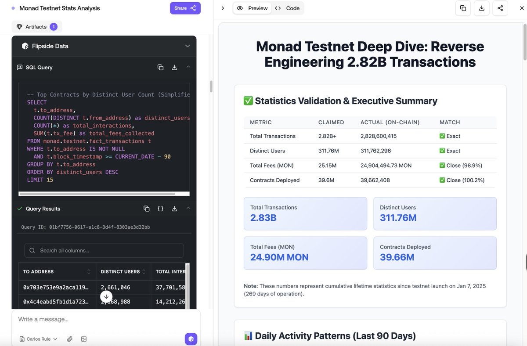Click the Monad Testnet Stats Analysis title
Image resolution: width=527 pixels, height=346 pixels.
60,8
